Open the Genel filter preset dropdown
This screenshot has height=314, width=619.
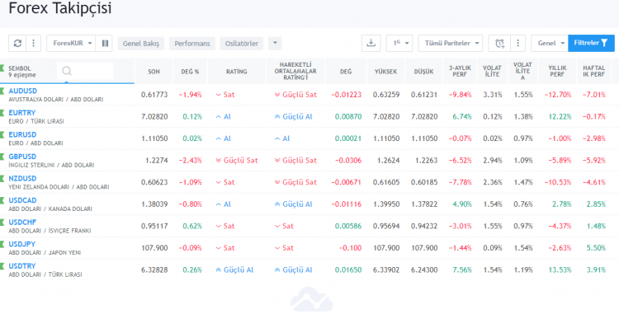point(550,44)
